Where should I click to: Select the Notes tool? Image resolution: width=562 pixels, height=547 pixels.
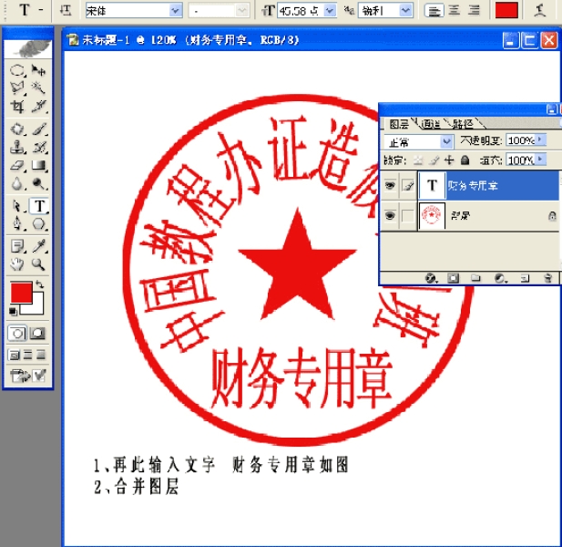[16, 246]
